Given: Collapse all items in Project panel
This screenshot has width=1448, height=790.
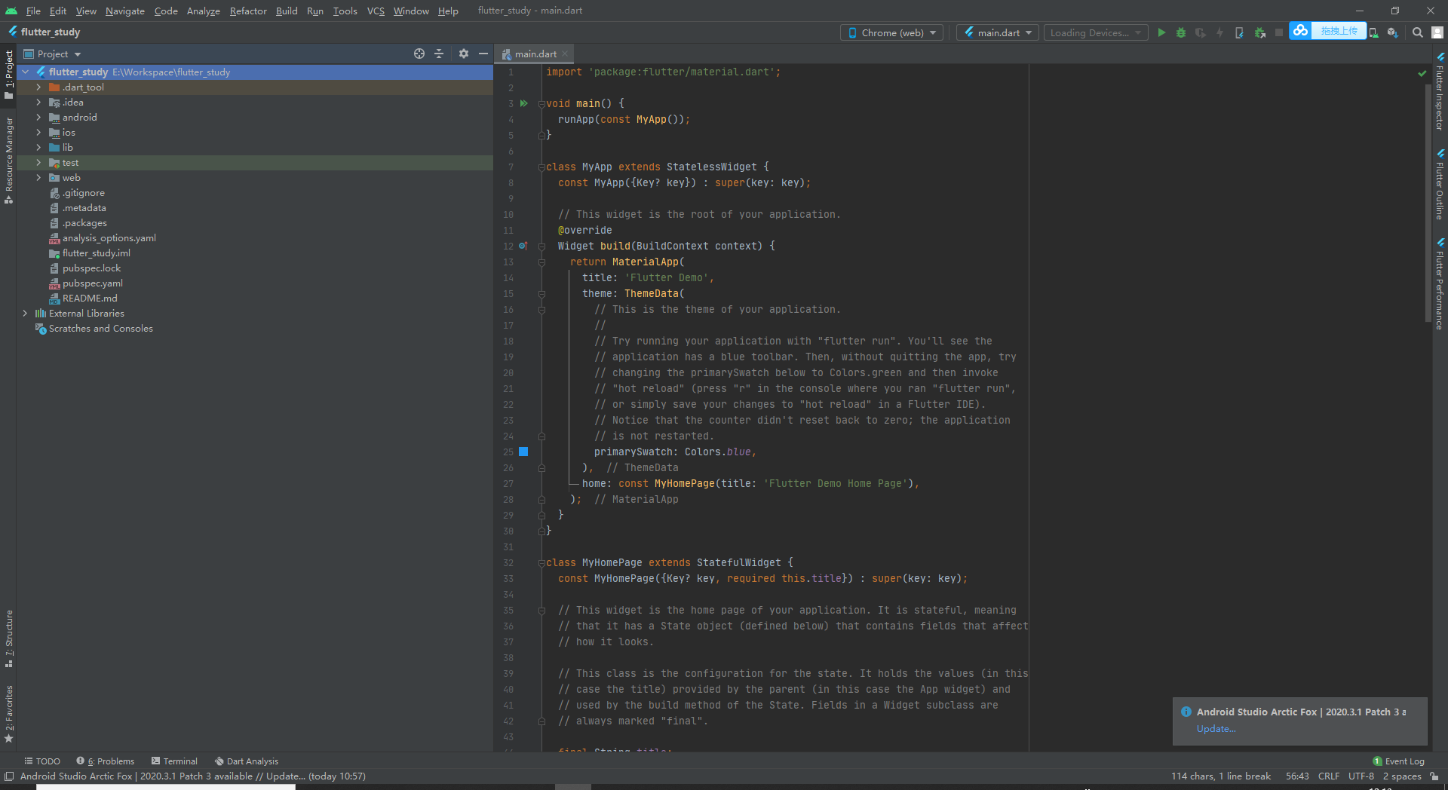Looking at the screenshot, I should tap(439, 54).
